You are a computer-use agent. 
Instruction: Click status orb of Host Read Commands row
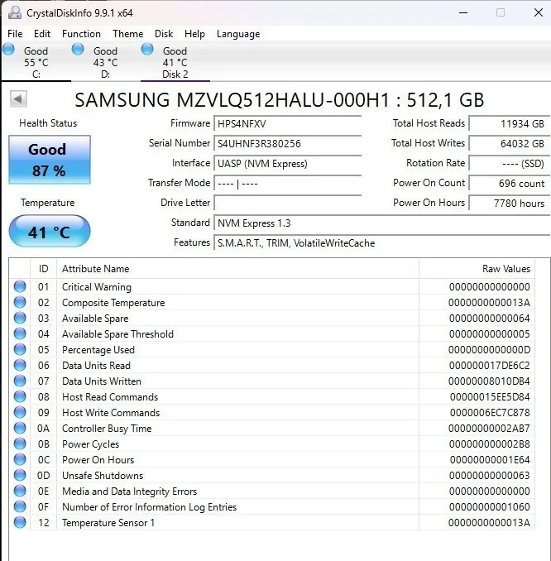[x=20, y=396]
